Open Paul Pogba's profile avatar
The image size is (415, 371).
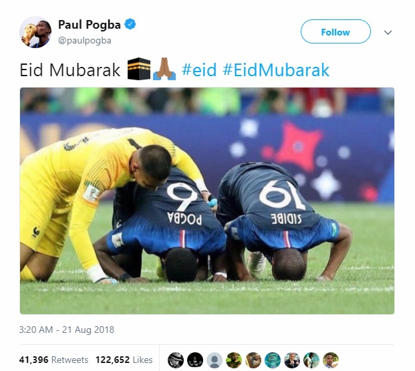[x=35, y=32]
